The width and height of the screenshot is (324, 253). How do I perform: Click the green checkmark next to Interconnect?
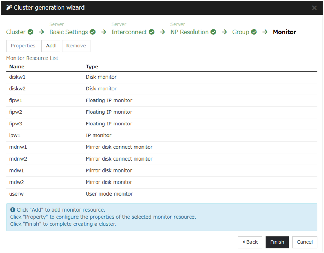click(x=151, y=32)
